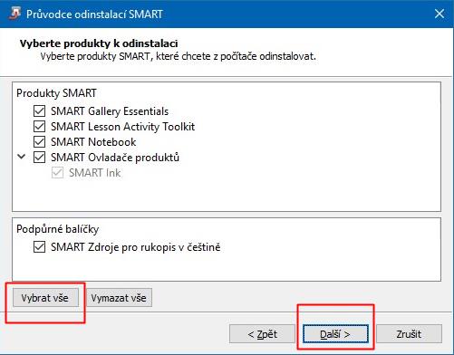Click the SMART uninstaller title bar icon
The height and width of the screenshot is (355, 454).
point(14,14)
